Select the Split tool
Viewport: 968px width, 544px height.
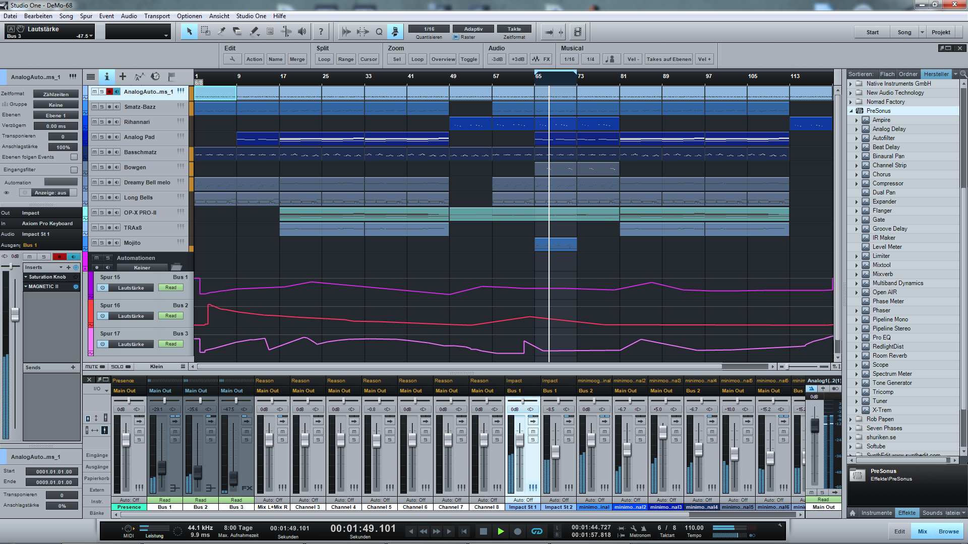[x=221, y=32]
